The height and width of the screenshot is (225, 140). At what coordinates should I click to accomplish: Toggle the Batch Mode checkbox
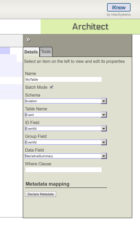pos(52,87)
